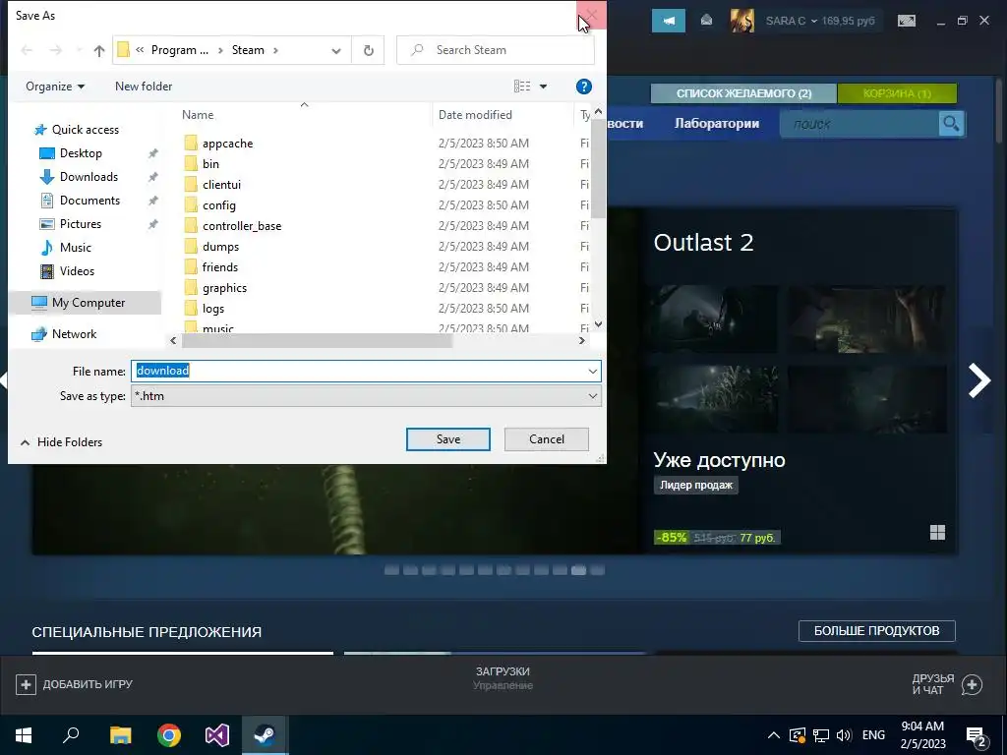Click the Search Steam field
The width and height of the screenshot is (1007, 755).
pyautogui.click(x=496, y=50)
